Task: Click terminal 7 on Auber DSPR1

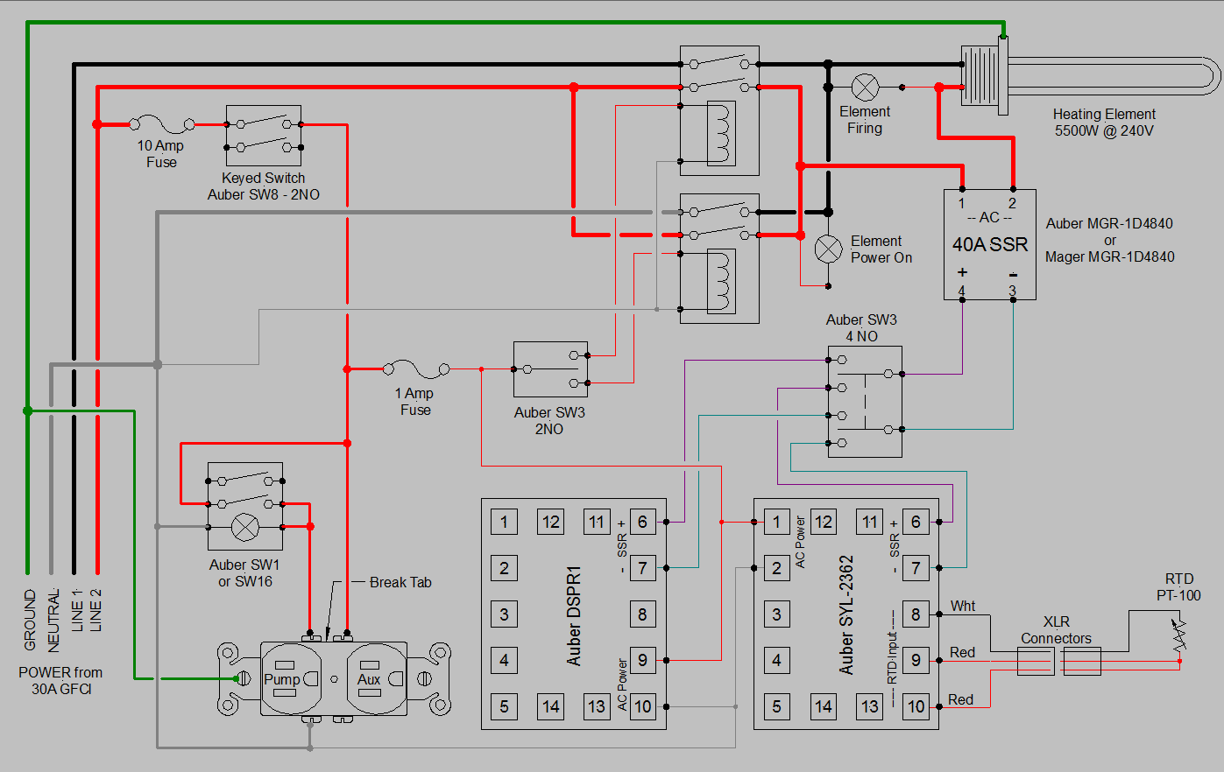Action: [x=642, y=568]
